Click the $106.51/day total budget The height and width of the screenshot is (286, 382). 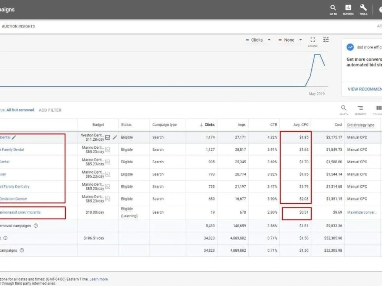[x=94, y=238]
